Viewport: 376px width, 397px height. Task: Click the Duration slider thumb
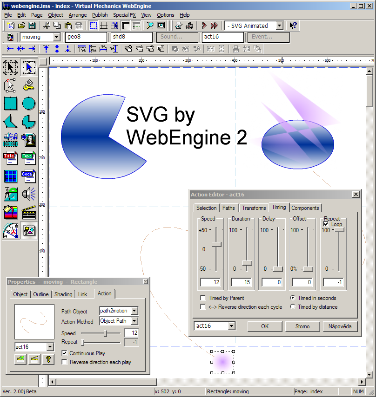(x=247, y=263)
